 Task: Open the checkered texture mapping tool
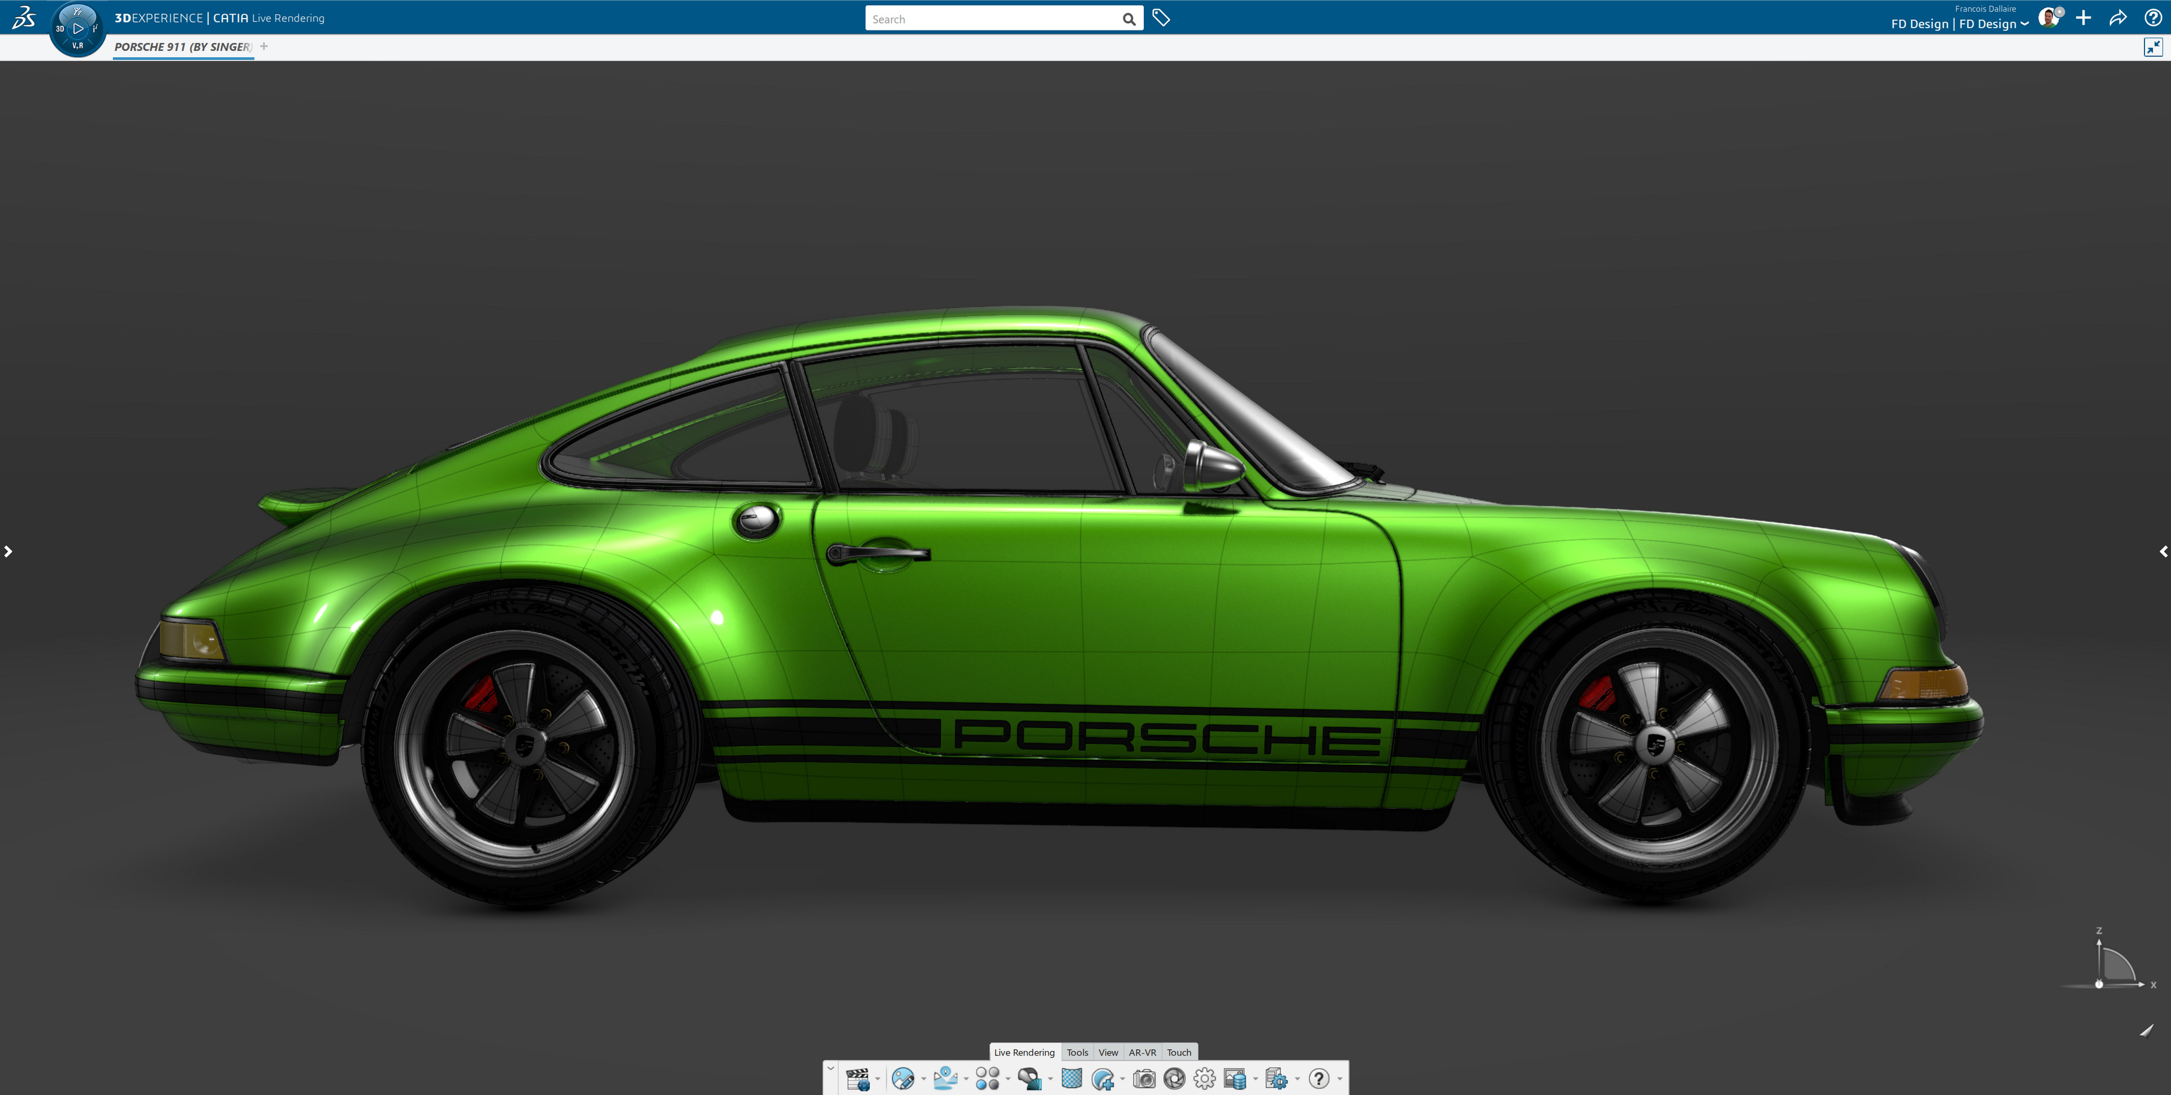pos(1071,1080)
